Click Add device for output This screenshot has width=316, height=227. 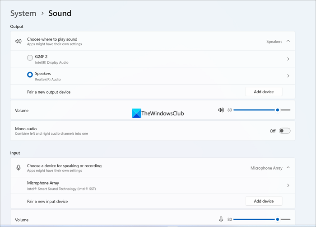pyautogui.click(x=264, y=92)
